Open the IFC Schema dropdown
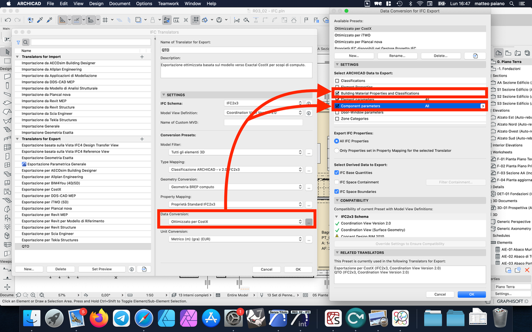 (x=263, y=103)
